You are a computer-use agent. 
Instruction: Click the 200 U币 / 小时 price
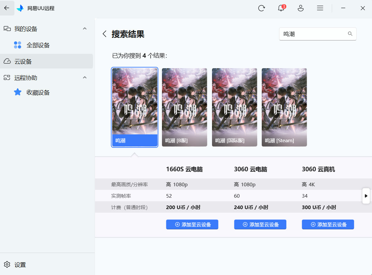pos(183,207)
